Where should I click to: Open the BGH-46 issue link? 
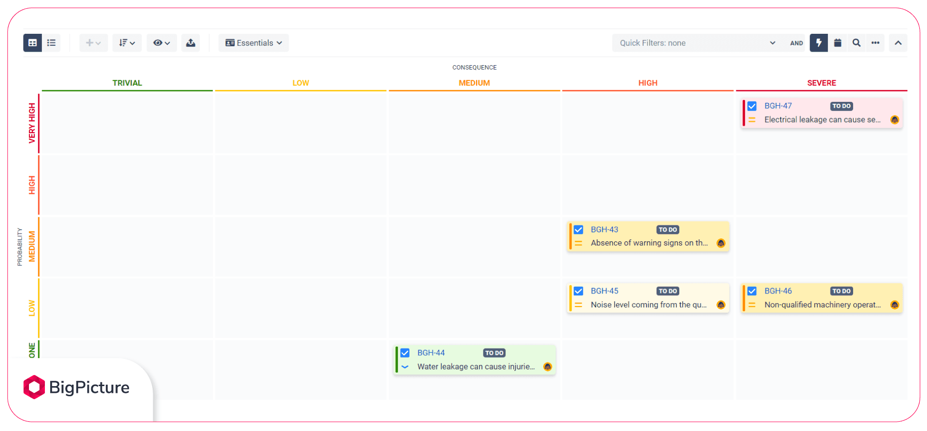coord(778,291)
